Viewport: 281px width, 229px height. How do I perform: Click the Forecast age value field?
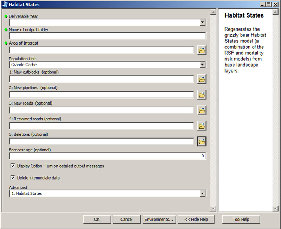[108, 156]
